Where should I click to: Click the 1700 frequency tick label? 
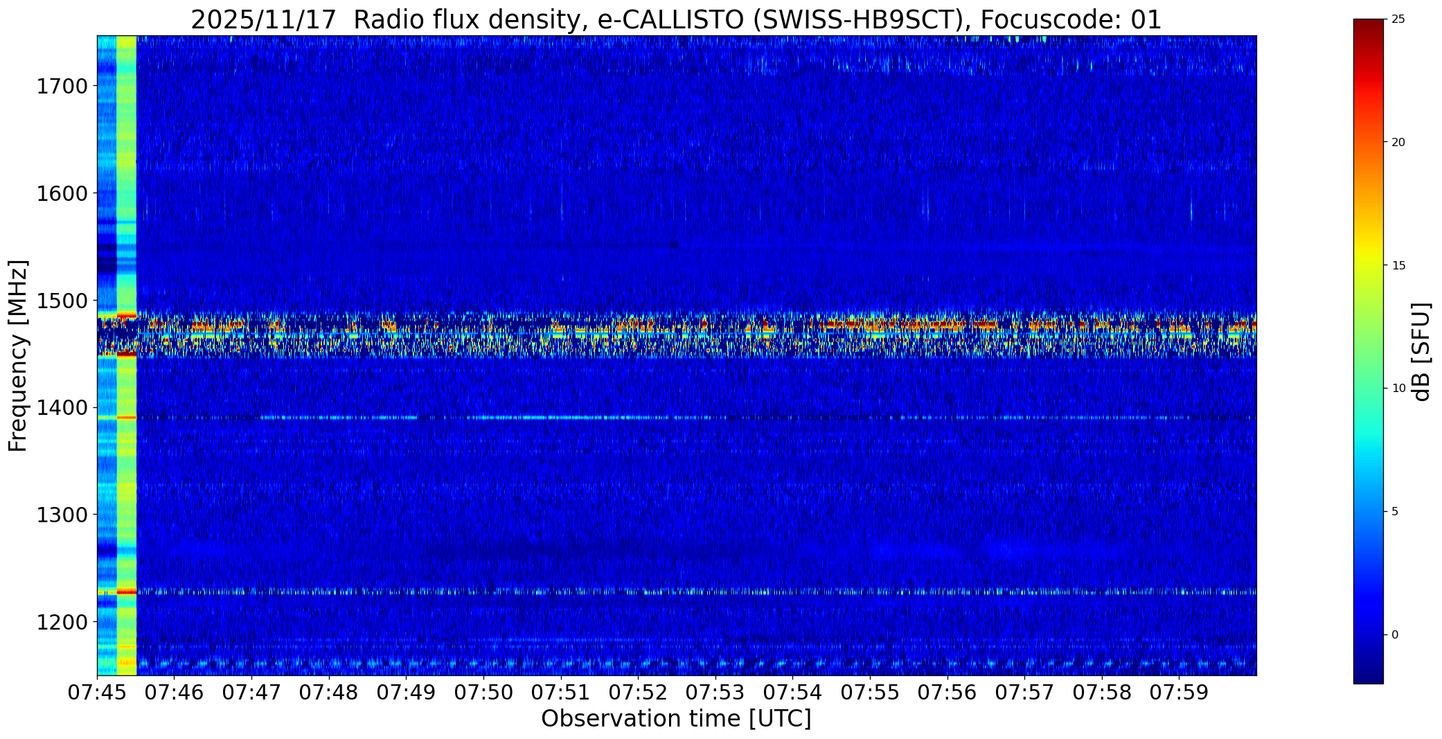click(x=62, y=87)
